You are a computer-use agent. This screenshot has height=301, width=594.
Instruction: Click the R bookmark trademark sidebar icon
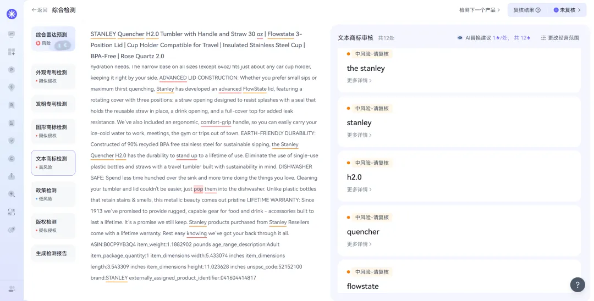[12, 105]
